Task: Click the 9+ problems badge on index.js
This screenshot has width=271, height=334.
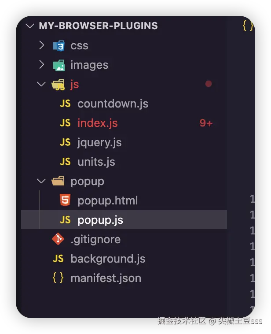Action: (x=206, y=123)
